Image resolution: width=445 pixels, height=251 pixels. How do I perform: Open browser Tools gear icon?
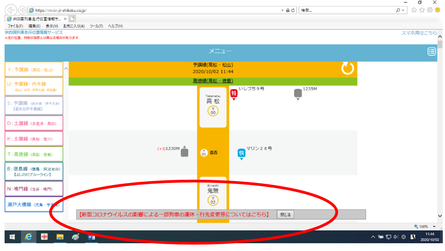[430, 10]
